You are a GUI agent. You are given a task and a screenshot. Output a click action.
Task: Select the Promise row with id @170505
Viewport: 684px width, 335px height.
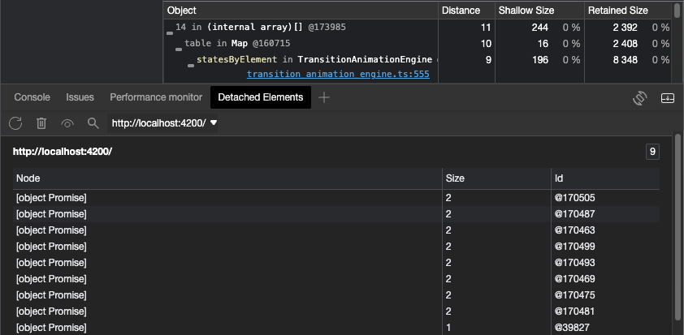(336, 198)
